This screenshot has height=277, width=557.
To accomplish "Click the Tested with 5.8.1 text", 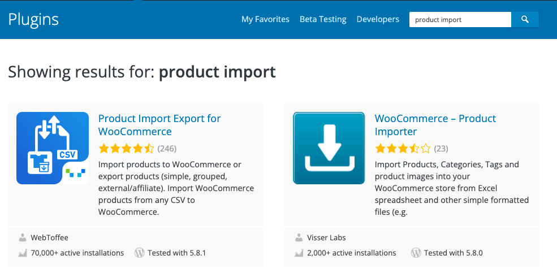I will click(x=176, y=253).
